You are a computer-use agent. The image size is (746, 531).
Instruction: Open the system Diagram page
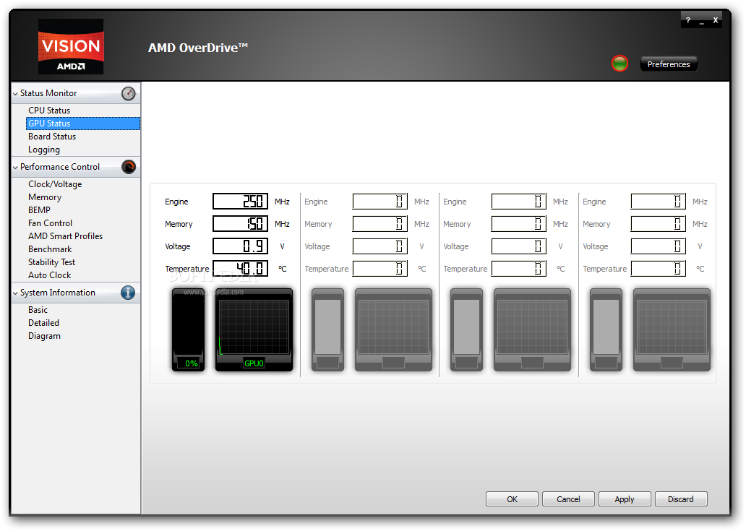(x=44, y=336)
